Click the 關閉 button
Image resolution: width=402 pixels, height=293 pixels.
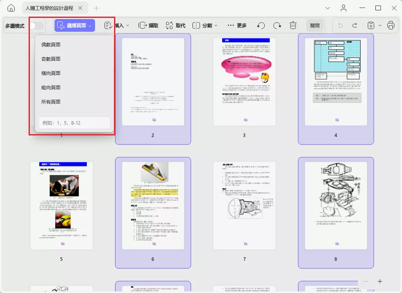315,25
